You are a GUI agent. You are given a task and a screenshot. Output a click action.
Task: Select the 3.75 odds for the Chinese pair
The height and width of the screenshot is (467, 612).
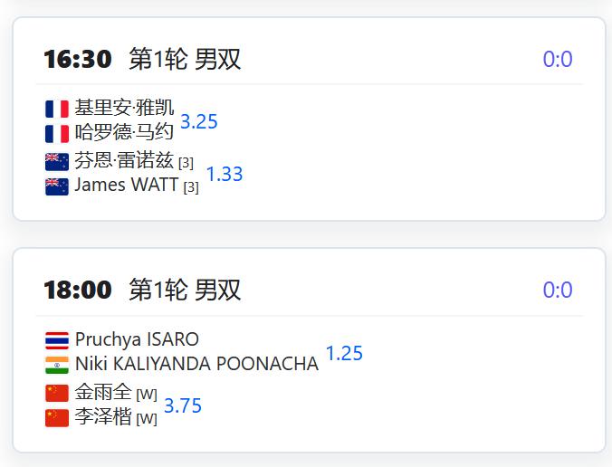pyautogui.click(x=183, y=405)
